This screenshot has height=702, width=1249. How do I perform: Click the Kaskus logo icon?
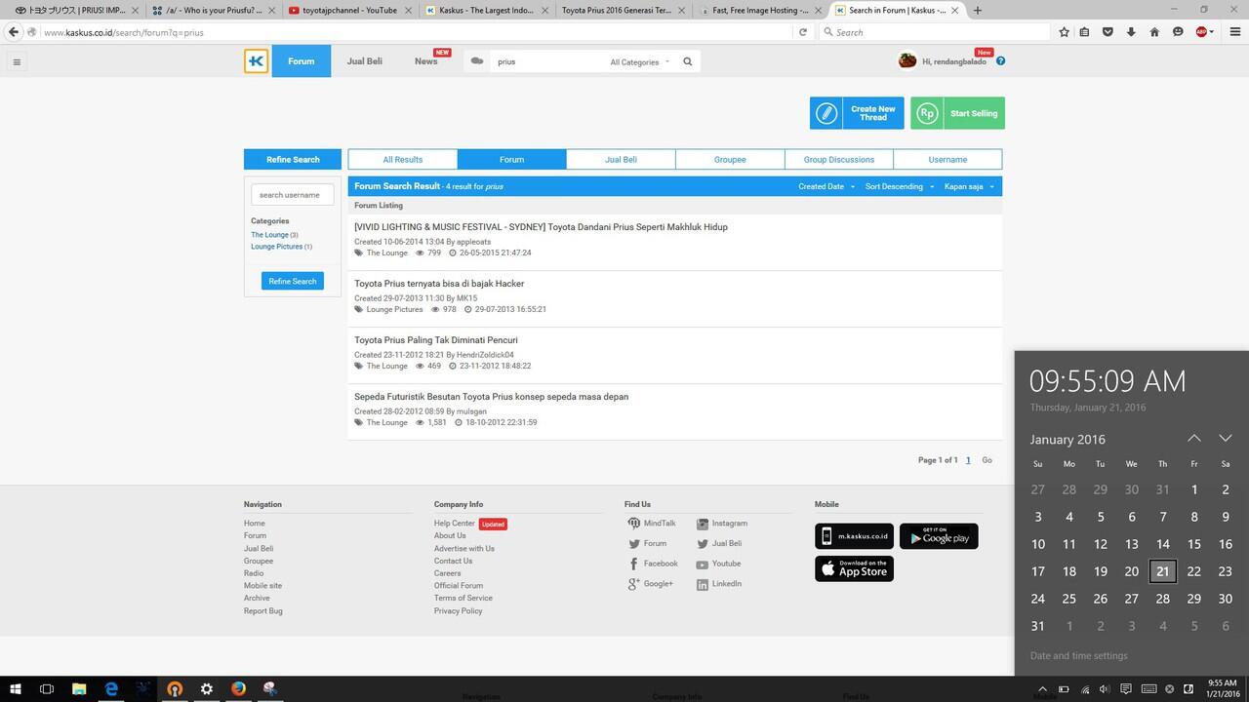pyautogui.click(x=256, y=61)
